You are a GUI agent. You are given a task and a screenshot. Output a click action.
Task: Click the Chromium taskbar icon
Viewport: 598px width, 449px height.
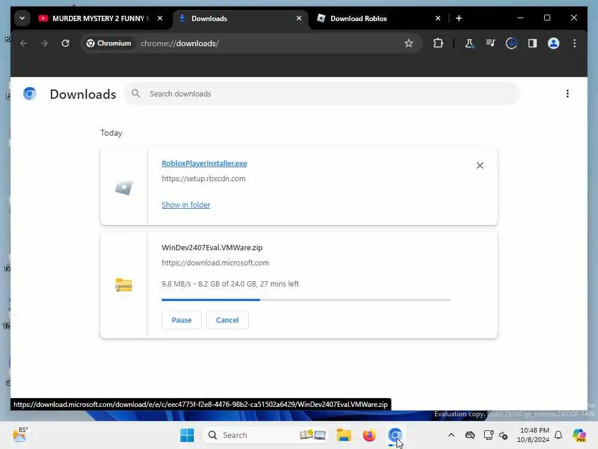pyautogui.click(x=395, y=435)
